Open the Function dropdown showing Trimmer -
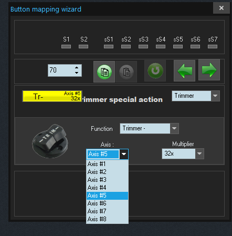Screen dimensions: 232x236 [x=174, y=128]
